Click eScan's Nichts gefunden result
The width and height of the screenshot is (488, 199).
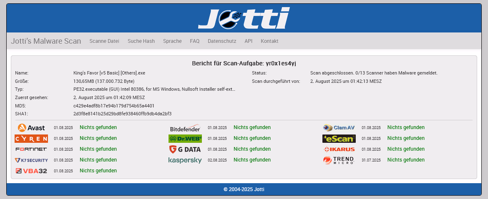(406, 138)
